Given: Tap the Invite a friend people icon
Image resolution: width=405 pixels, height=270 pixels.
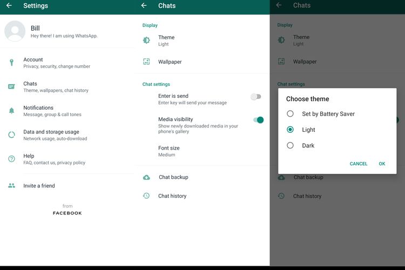Looking at the screenshot, I should click(12, 186).
